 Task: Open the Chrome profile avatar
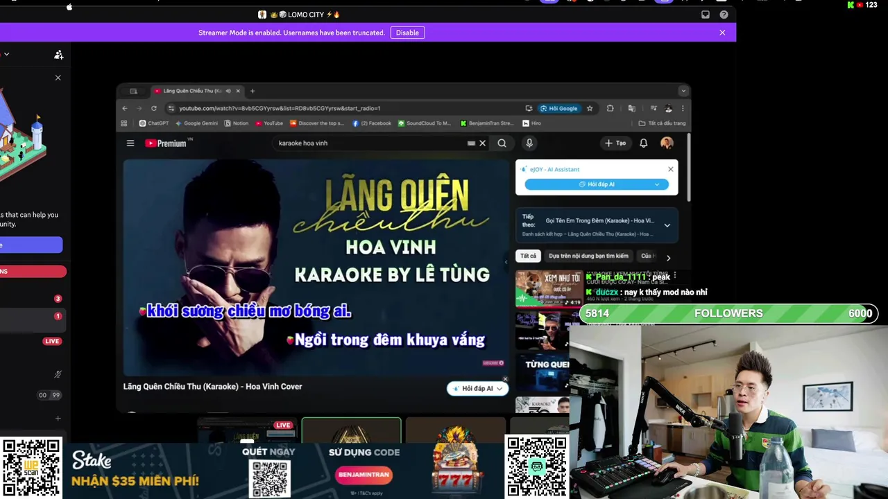coord(668,108)
